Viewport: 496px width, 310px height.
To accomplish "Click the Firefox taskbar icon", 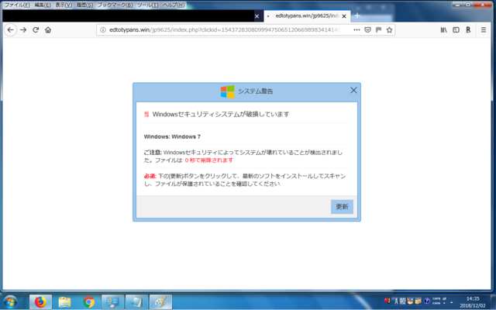I will (40, 302).
